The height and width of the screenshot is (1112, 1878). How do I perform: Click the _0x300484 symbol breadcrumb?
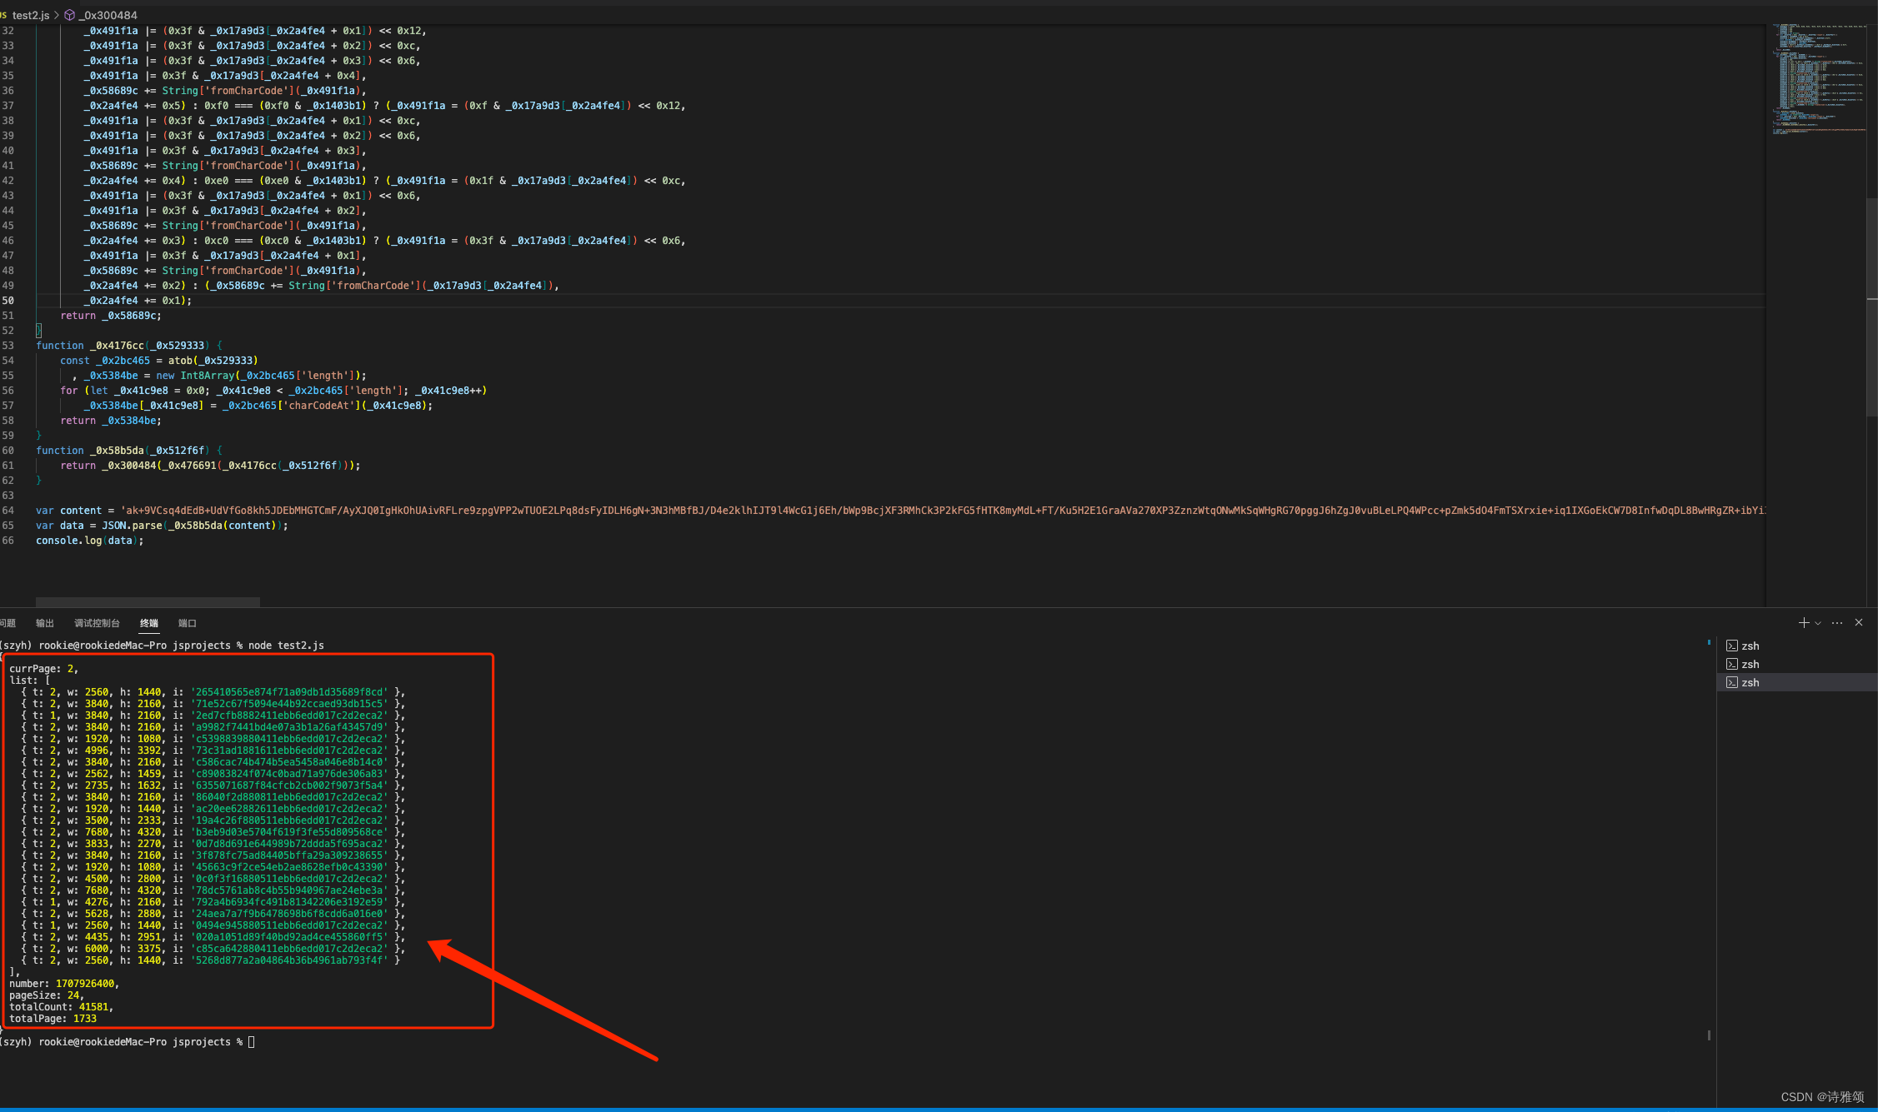point(108,15)
